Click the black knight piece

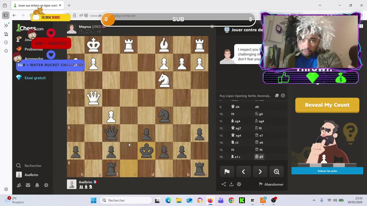(164, 116)
